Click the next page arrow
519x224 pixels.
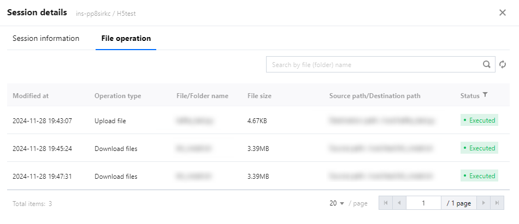[483, 203]
